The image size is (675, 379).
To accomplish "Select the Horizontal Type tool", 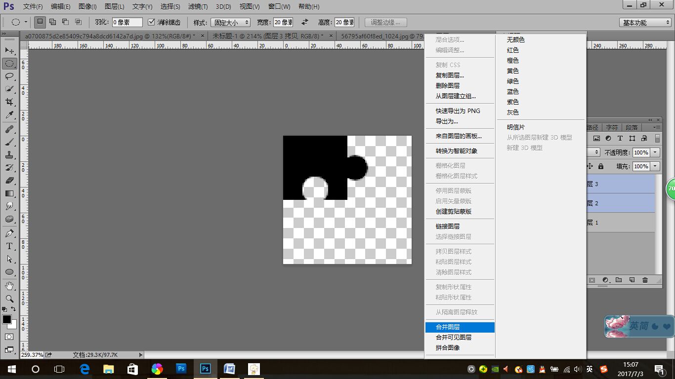I will (x=9, y=246).
